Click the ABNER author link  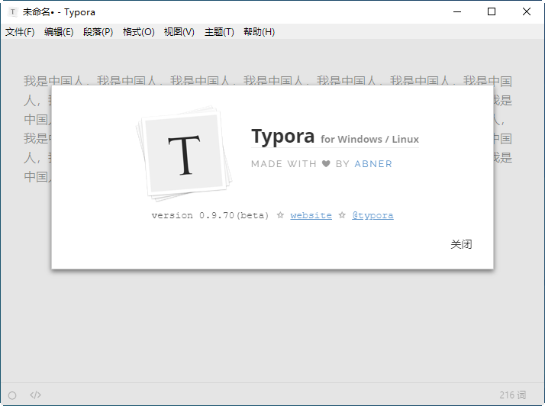[x=373, y=164]
